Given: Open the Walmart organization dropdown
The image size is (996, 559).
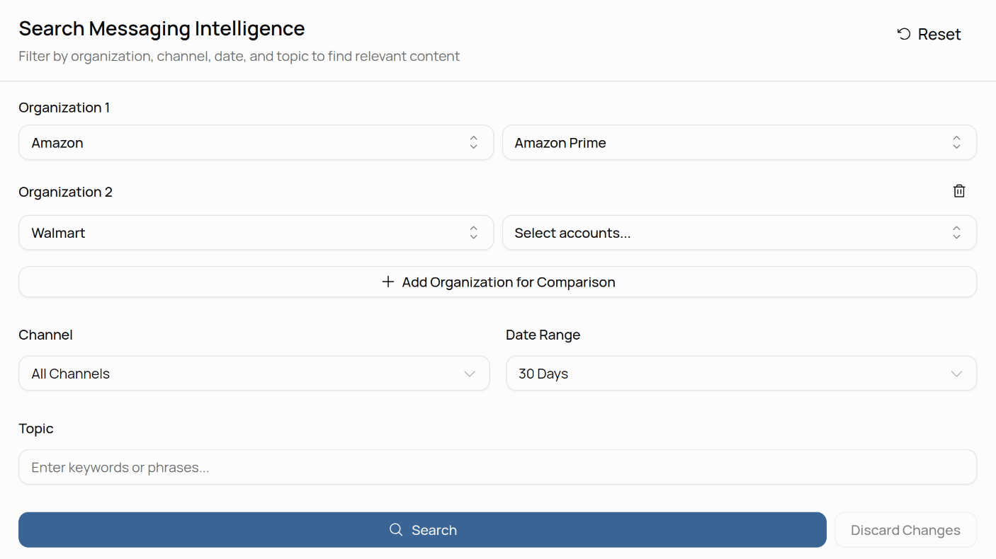Looking at the screenshot, I should [255, 232].
